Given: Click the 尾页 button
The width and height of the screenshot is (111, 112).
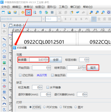Looking at the screenshot, I should 93,68.
